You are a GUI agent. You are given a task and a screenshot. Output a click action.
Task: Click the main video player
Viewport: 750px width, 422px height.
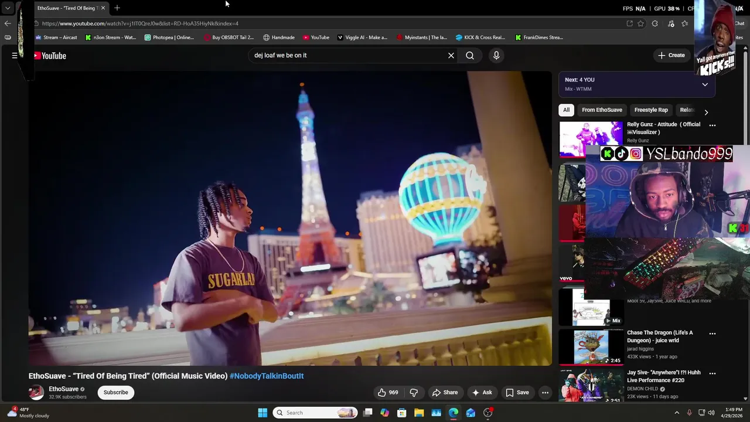(x=290, y=219)
